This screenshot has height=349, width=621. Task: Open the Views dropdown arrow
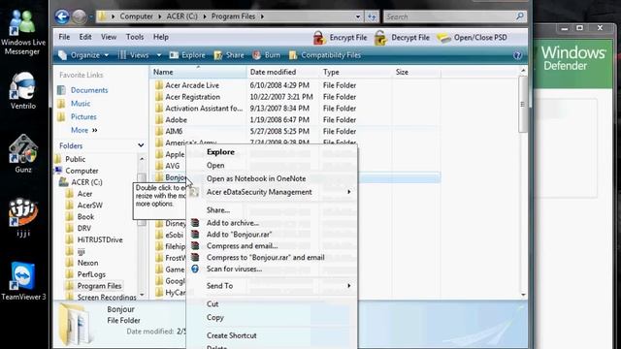[x=159, y=55]
